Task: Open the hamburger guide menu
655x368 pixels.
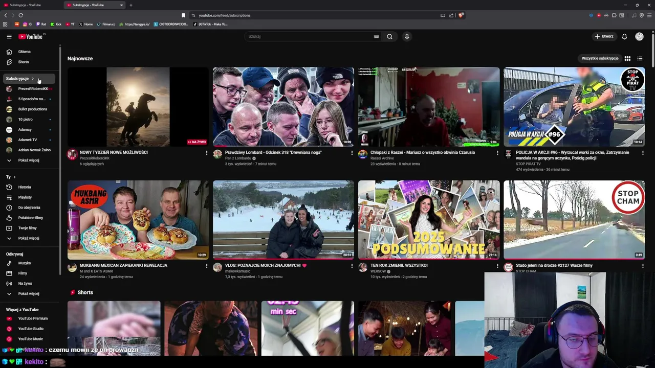Action: [9, 36]
